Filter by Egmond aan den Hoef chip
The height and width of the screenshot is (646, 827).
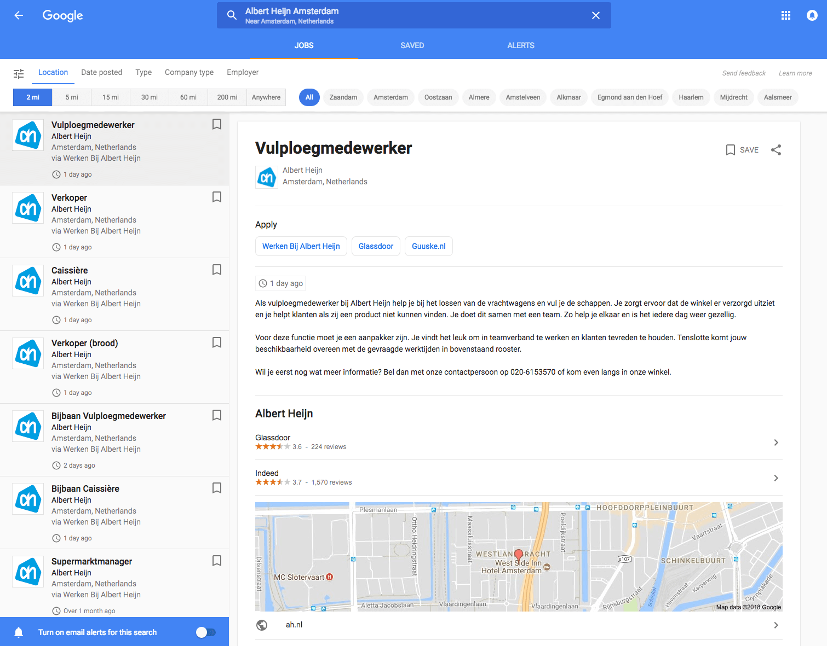[x=630, y=97]
